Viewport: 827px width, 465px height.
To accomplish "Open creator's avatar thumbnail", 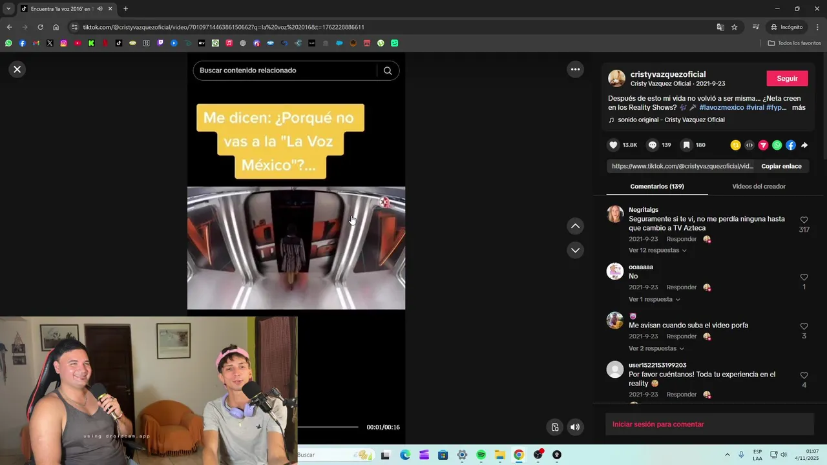I will pos(616,78).
